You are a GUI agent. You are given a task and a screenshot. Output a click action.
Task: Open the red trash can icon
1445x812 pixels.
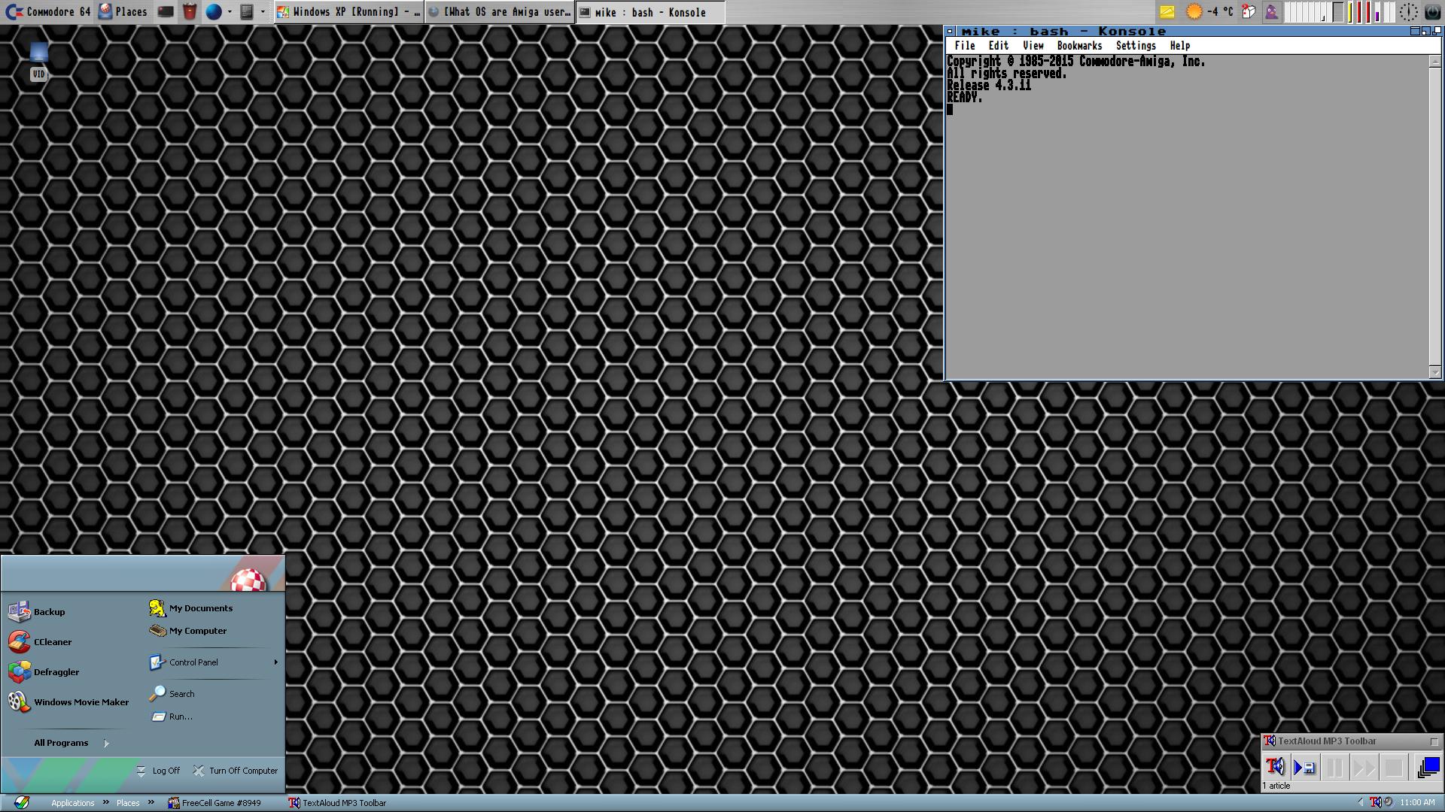190,12
